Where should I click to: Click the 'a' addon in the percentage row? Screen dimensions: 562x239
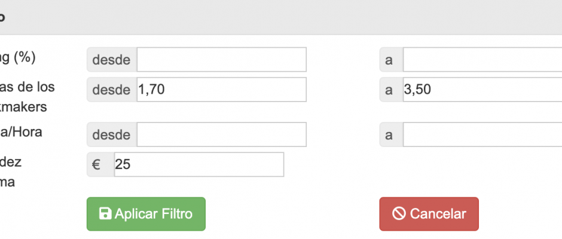point(392,60)
